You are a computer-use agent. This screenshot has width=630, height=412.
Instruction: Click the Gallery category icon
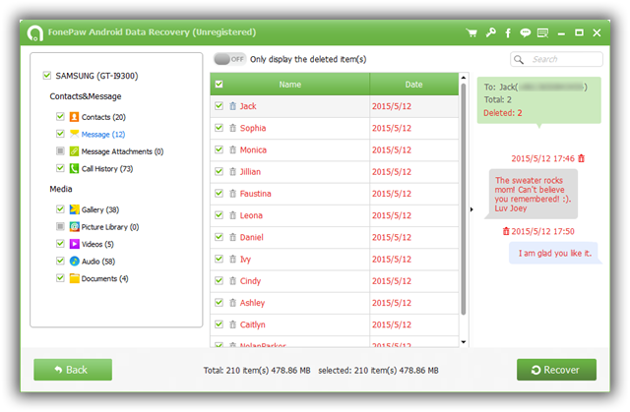click(75, 209)
